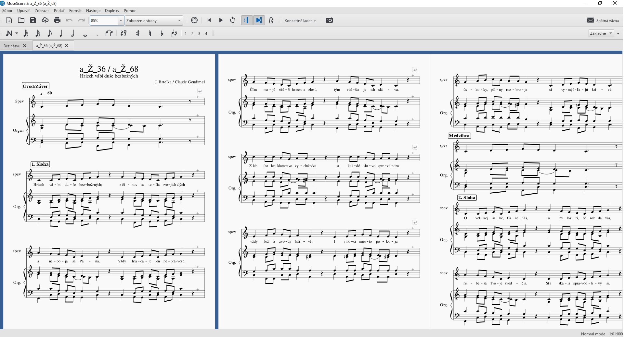The height and width of the screenshot is (337, 625).
Task: Open a score file from folder
Action: point(21,20)
